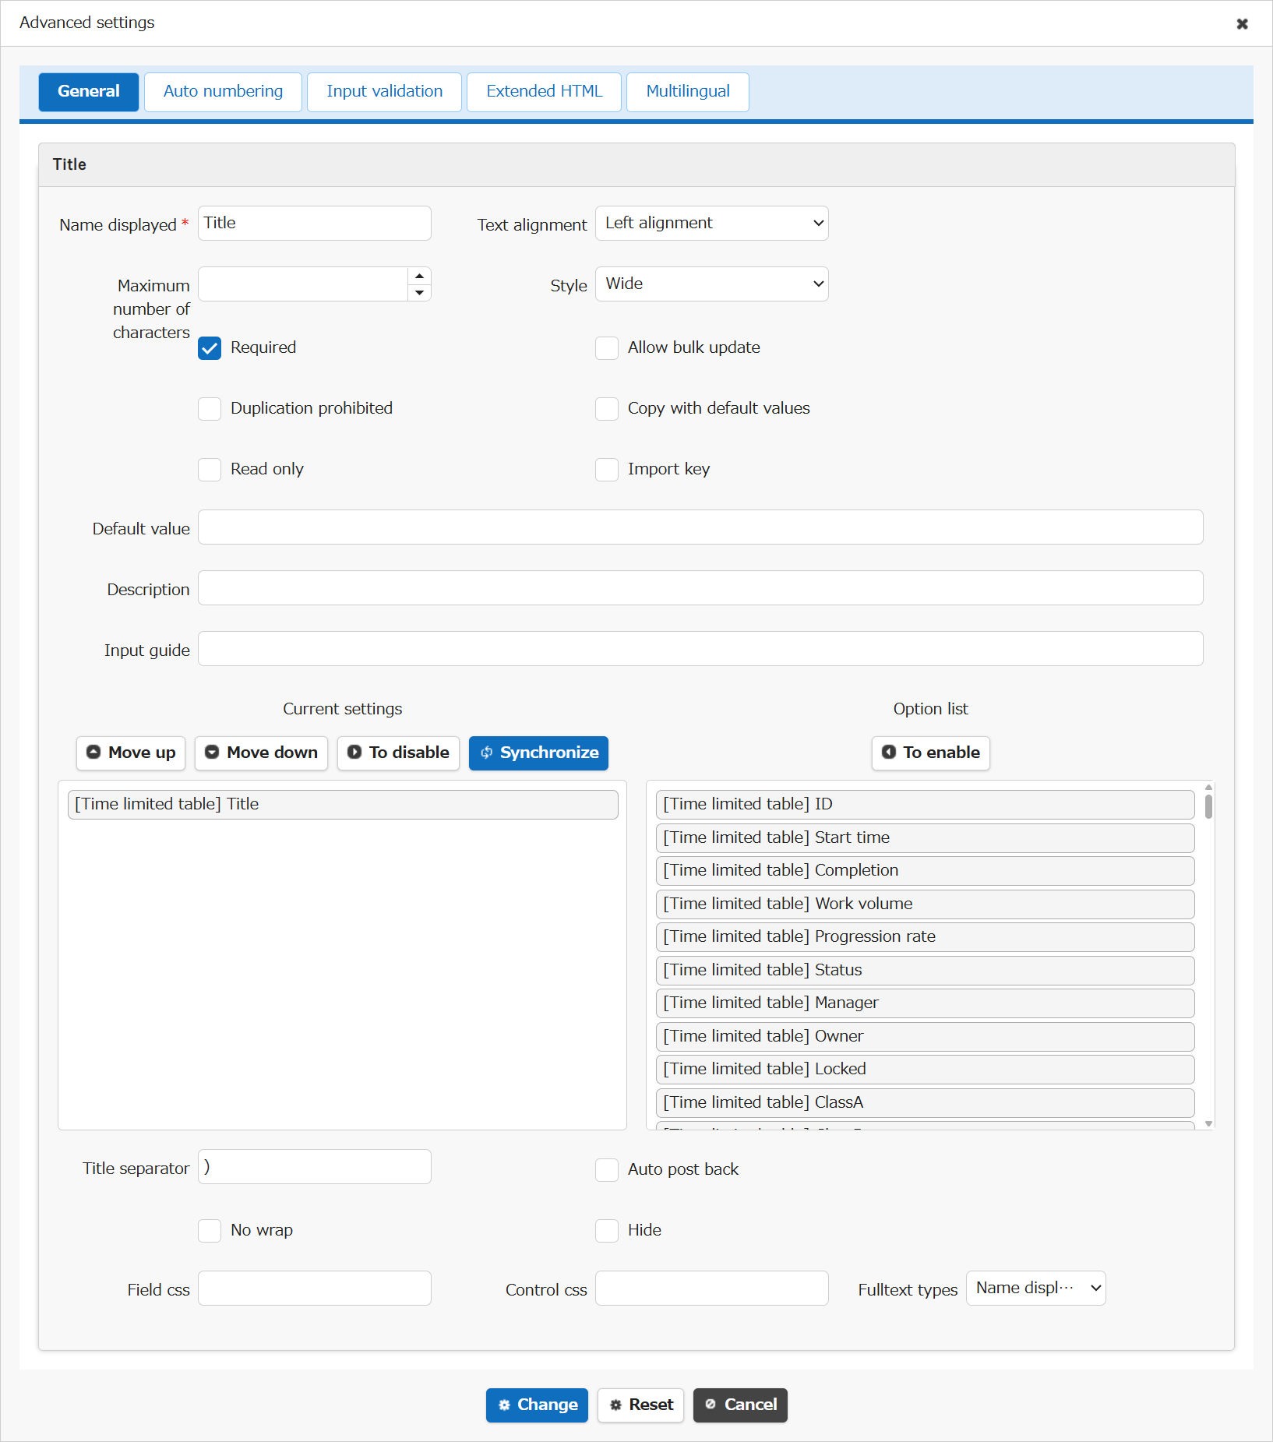Check the No wrap option
The width and height of the screenshot is (1273, 1442).
pyautogui.click(x=210, y=1231)
